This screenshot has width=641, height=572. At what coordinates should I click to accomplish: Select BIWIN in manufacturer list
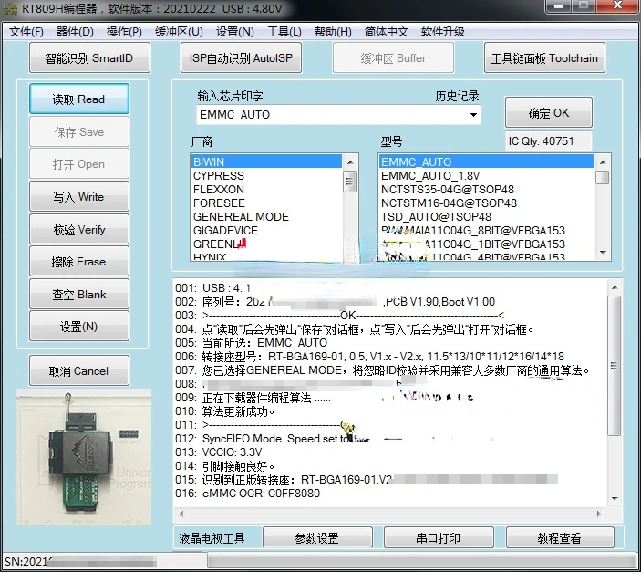pyautogui.click(x=266, y=161)
